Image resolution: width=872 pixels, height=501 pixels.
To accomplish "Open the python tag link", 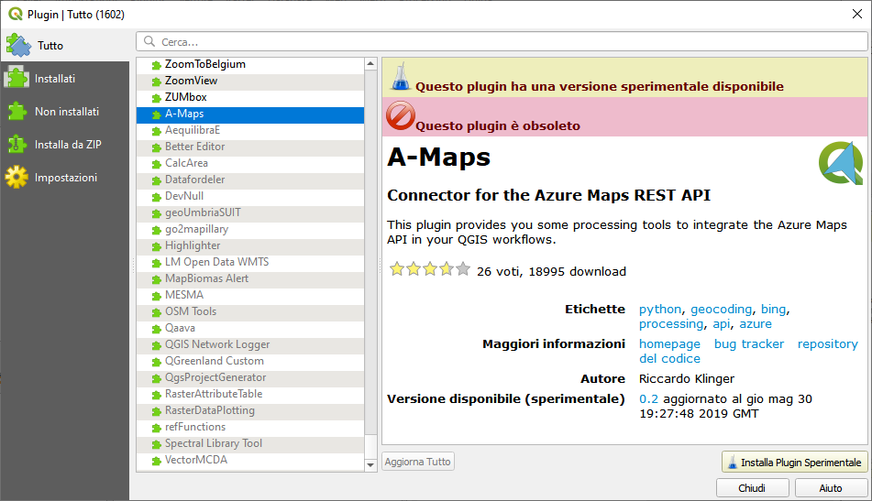I will click(x=659, y=310).
